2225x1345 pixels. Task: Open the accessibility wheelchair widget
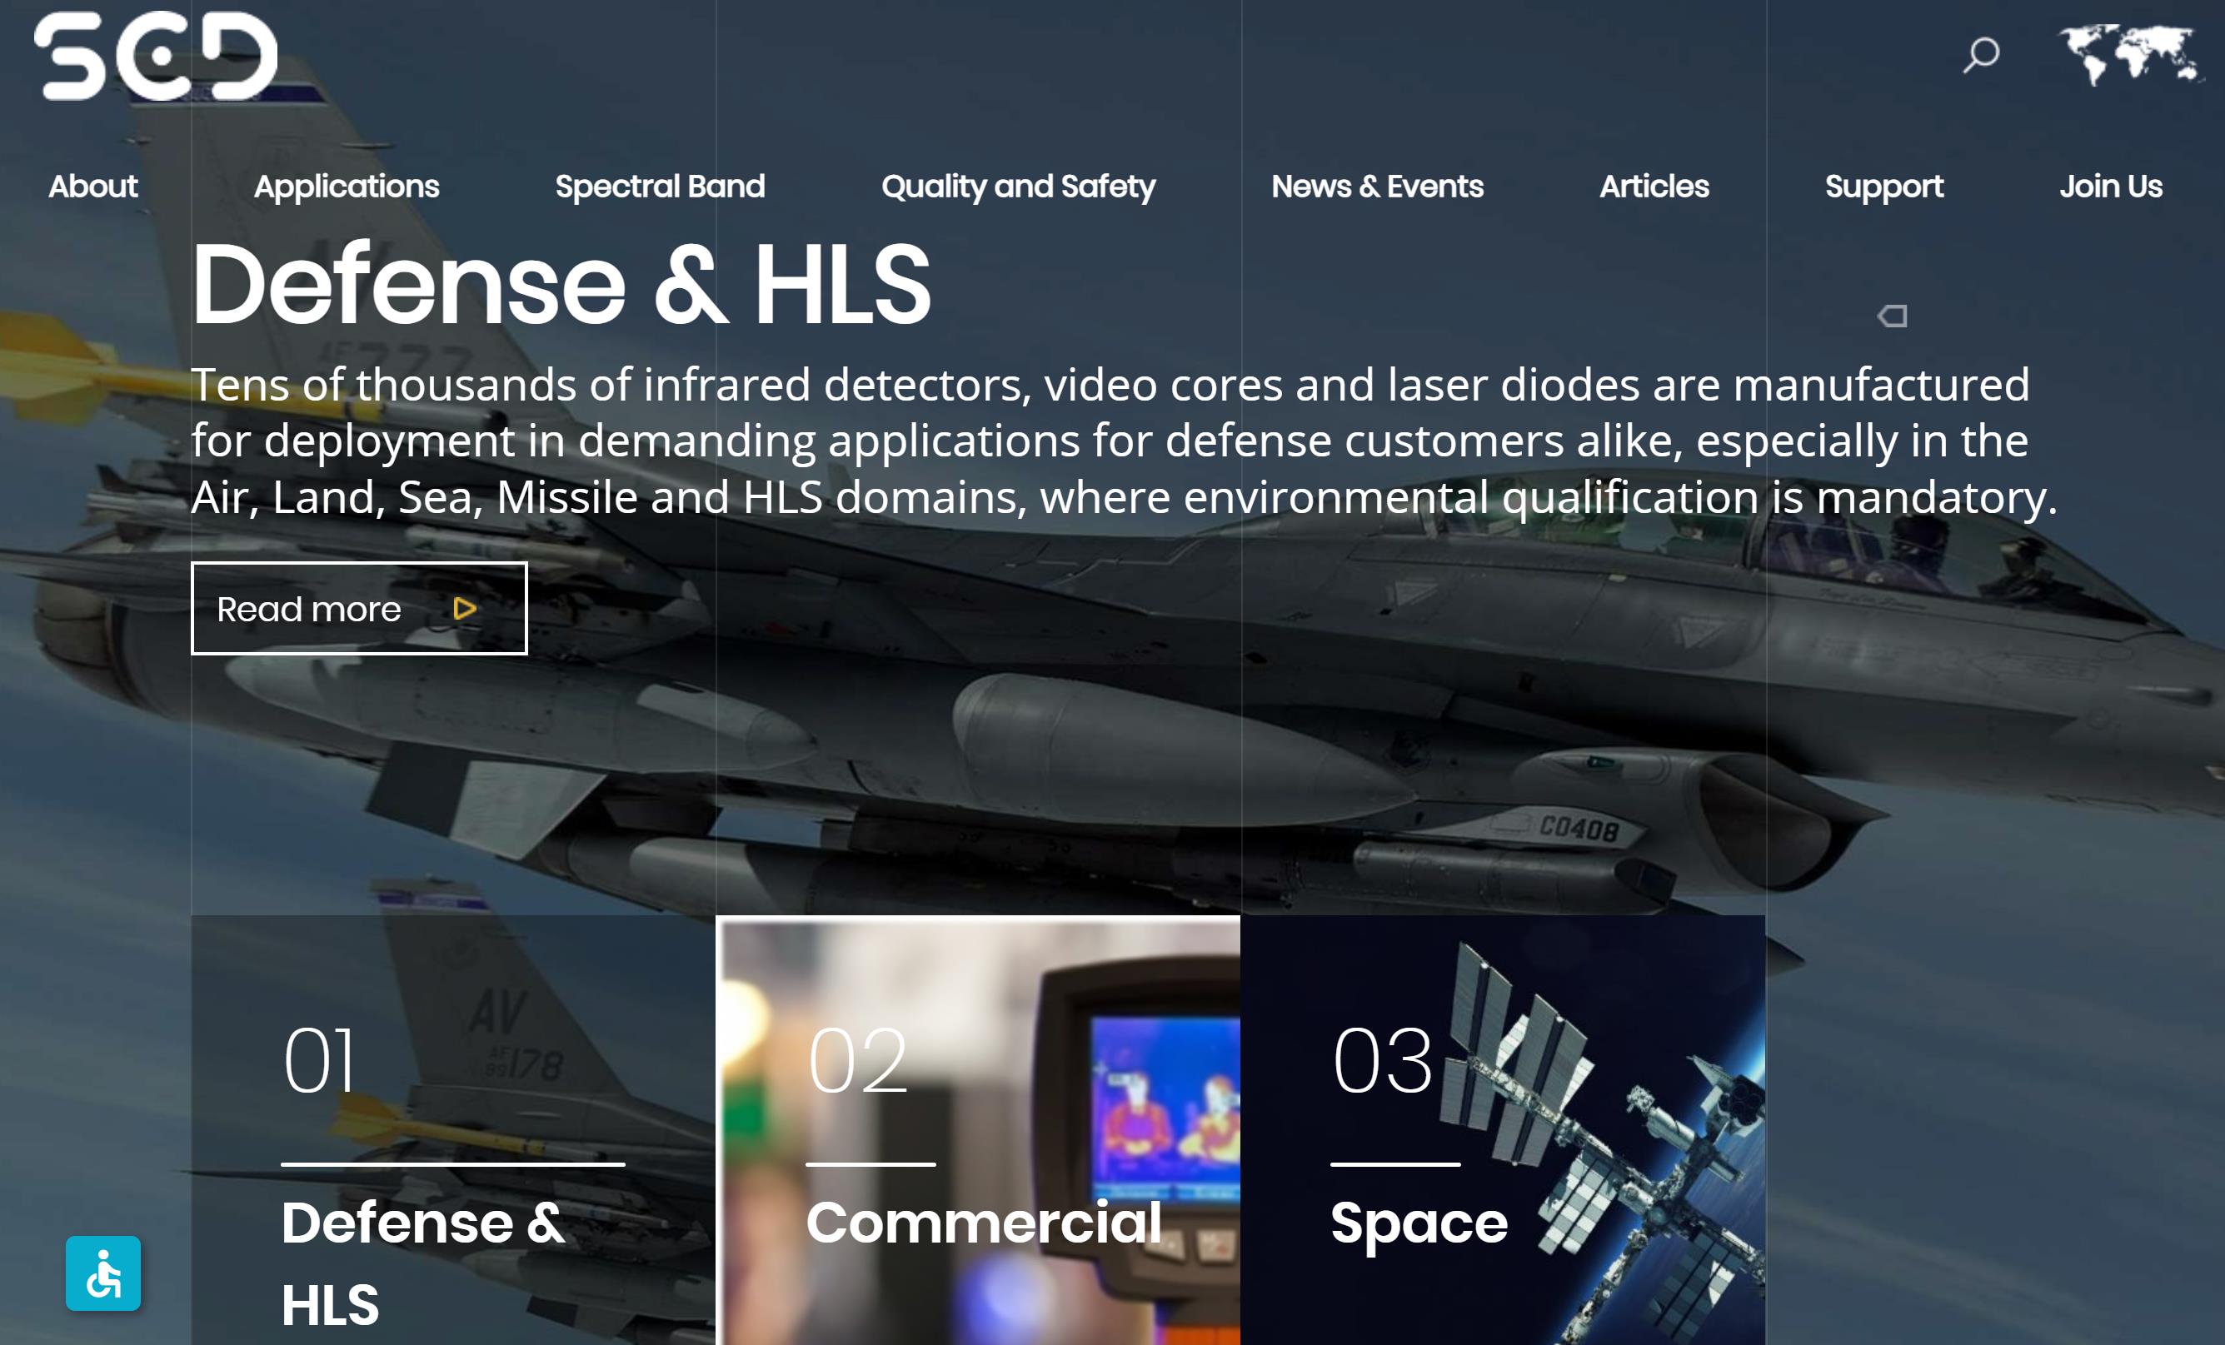click(103, 1273)
